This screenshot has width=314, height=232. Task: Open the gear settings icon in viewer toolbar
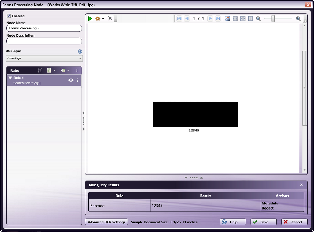point(98,18)
